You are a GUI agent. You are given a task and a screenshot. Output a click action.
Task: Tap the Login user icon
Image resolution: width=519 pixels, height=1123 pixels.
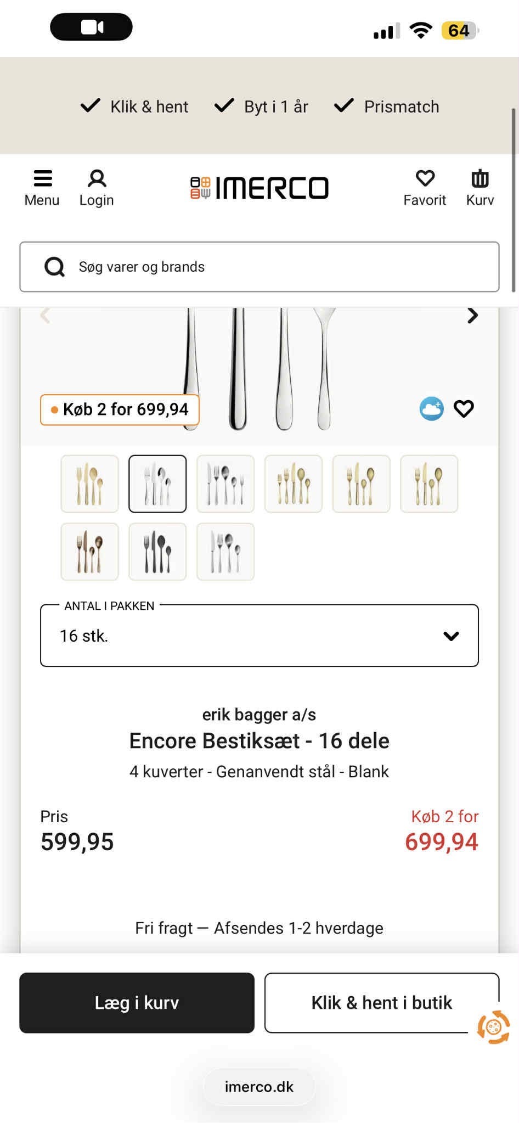(97, 188)
